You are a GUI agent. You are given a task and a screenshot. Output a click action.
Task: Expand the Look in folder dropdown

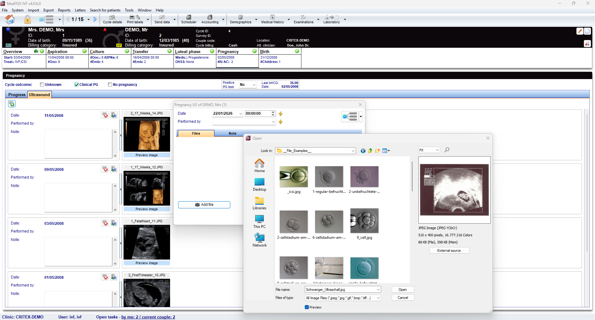(353, 151)
